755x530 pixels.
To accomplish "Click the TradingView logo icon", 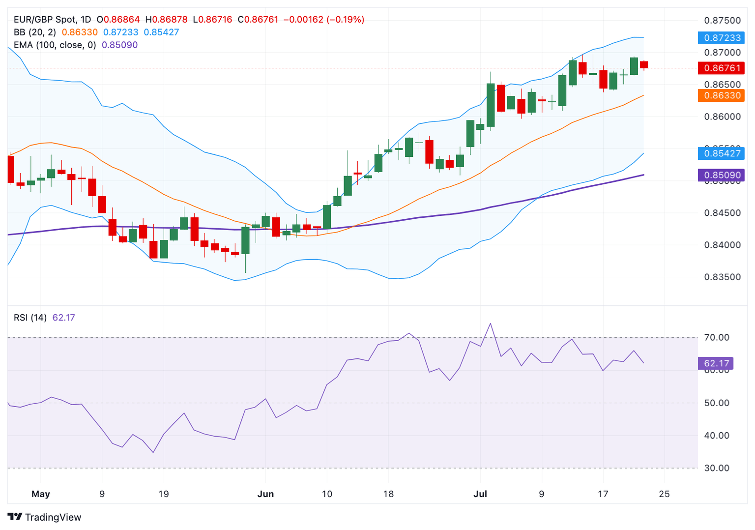I will point(15,517).
